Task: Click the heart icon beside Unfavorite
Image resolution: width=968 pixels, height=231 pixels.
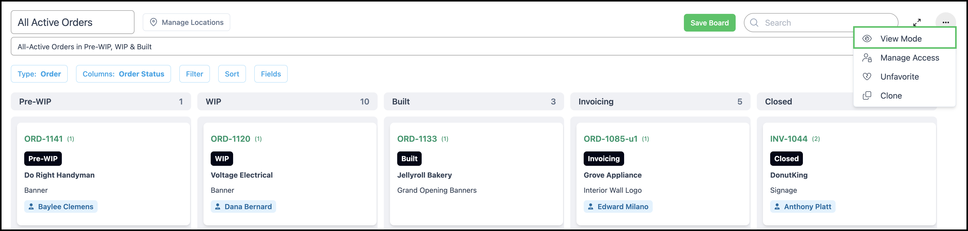Action: (x=867, y=76)
